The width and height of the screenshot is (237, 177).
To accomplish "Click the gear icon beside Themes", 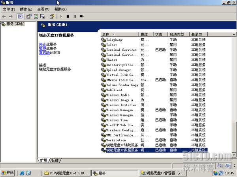I will (x=103, y=60).
